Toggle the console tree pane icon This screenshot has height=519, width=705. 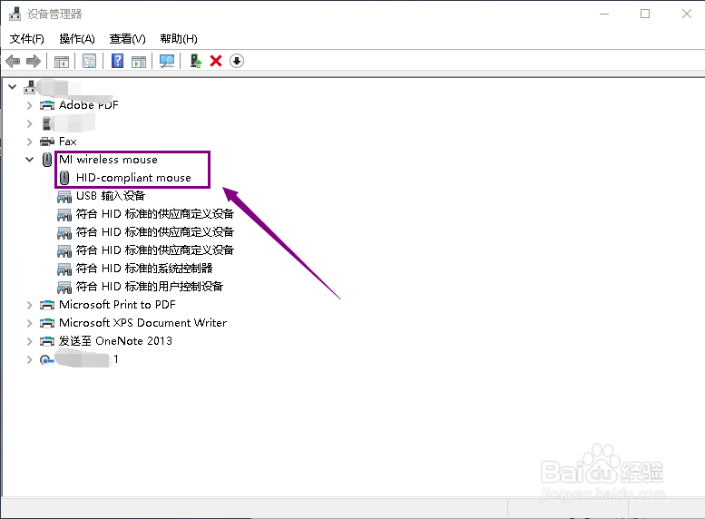62,61
